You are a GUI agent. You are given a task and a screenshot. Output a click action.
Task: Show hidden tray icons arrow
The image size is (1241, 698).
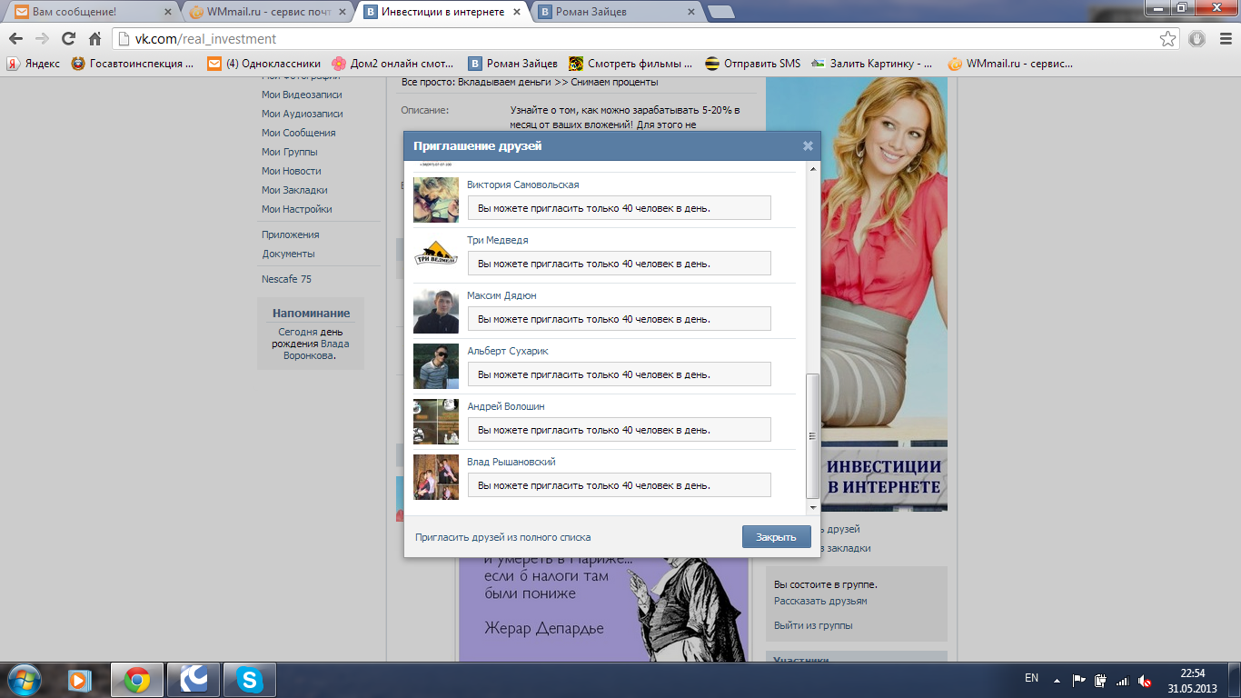pyautogui.click(x=1057, y=680)
